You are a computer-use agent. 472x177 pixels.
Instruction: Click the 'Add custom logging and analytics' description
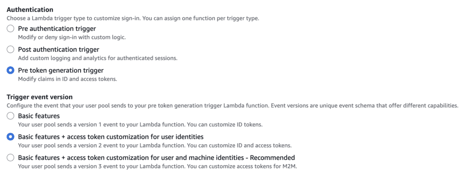click(98, 59)
